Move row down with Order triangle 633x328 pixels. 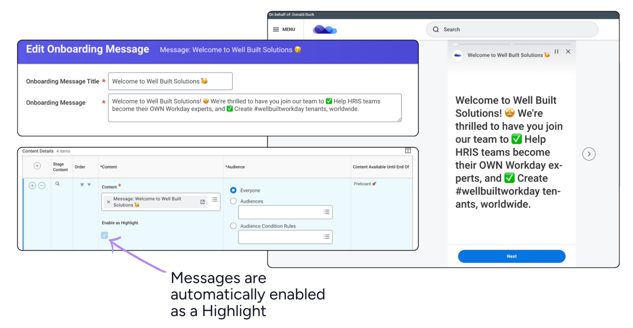(89, 185)
